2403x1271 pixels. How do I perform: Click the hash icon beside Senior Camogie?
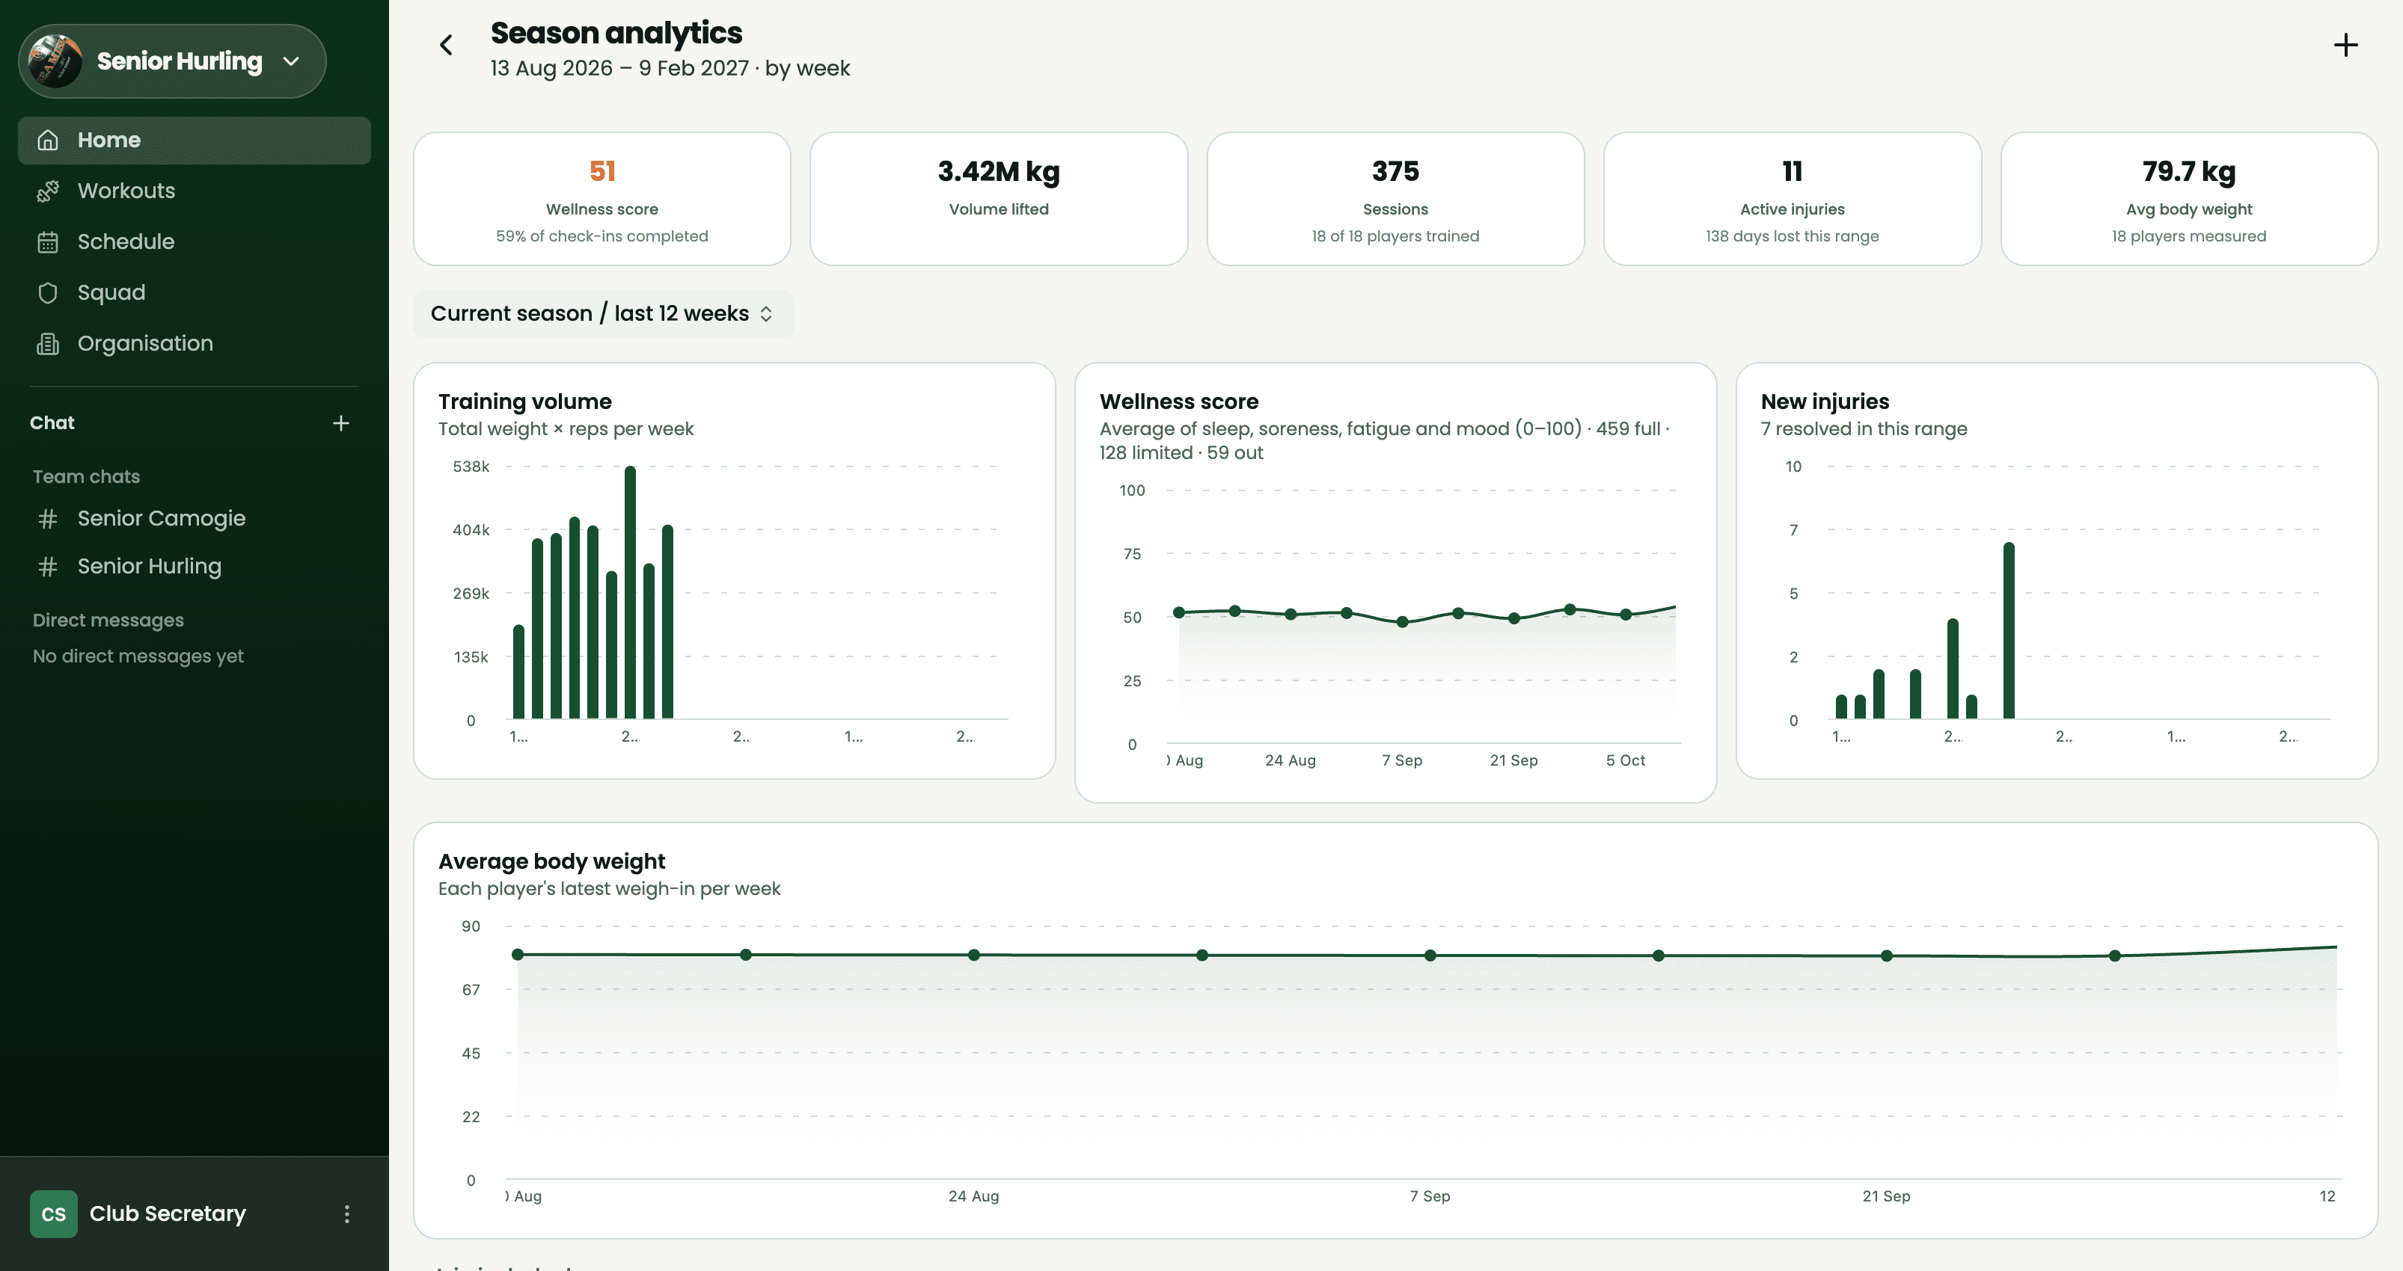click(48, 518)
